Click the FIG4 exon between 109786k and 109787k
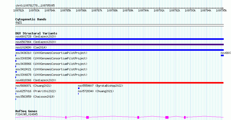The image size is (231, 120). (x=87, y=117)
